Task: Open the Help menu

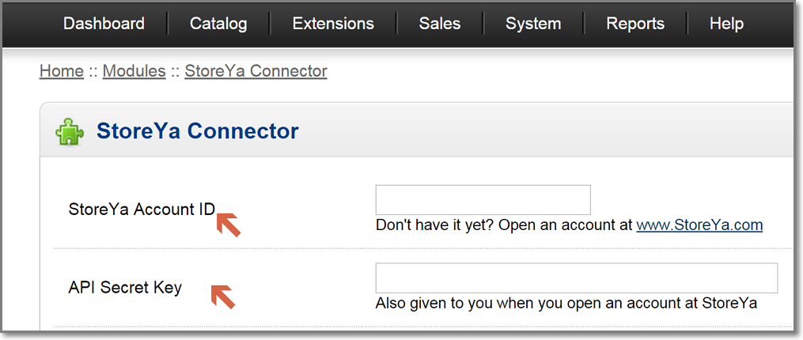Action: [x=726, y=24]
